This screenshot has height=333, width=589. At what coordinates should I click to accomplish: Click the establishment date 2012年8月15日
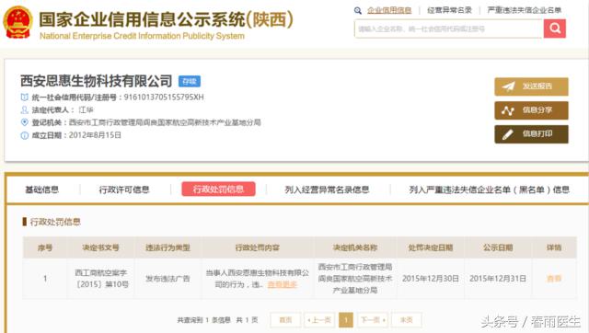point(95,135)
